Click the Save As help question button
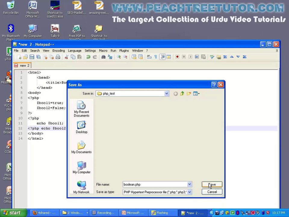 pos(214,85)
